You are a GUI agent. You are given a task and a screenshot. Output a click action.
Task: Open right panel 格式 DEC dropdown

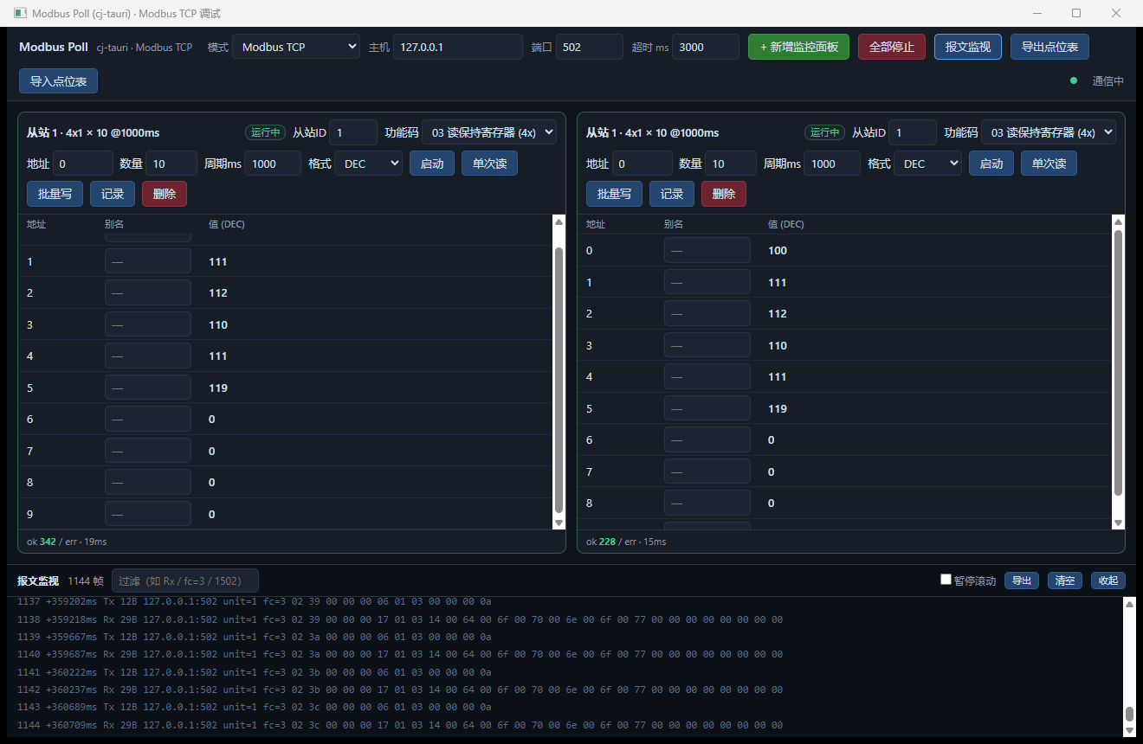(x=927, y=164)
